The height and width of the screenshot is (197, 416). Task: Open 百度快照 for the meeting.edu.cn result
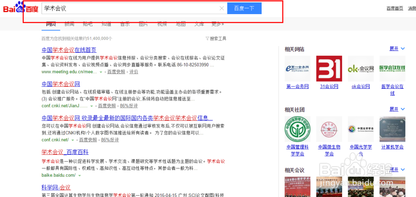click(116, 72)
